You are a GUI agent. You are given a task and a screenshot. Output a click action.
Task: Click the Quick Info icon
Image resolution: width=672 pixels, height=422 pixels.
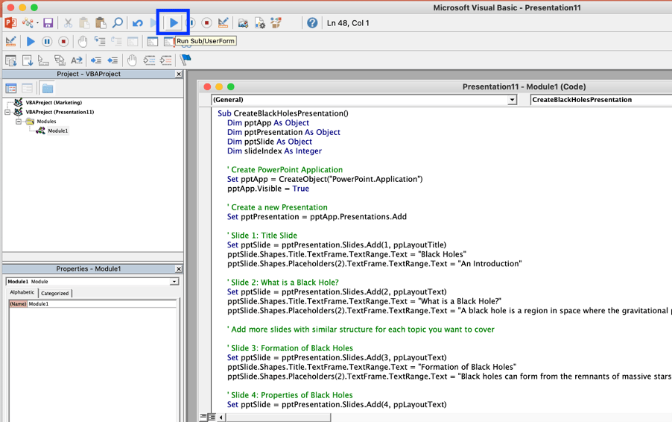[43, 60]
